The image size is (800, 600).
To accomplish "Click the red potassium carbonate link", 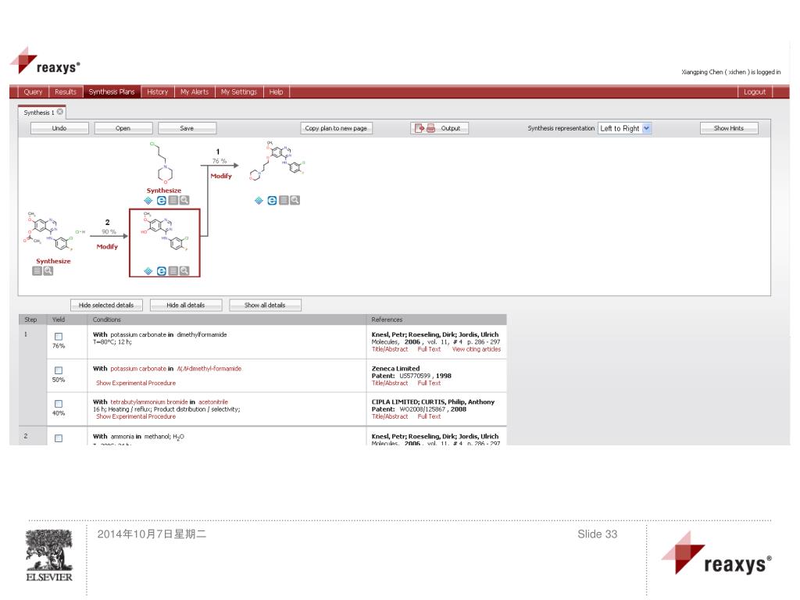I will (x=138, y=369).
